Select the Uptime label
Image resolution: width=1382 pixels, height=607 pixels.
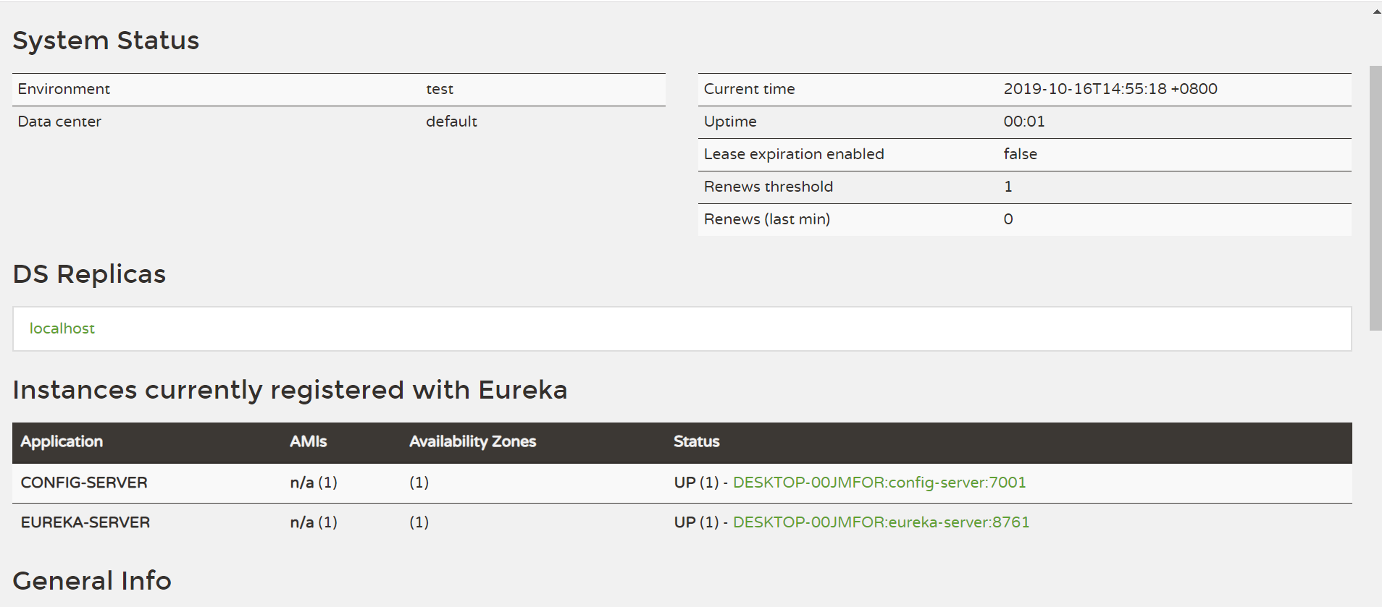point(730,122)
